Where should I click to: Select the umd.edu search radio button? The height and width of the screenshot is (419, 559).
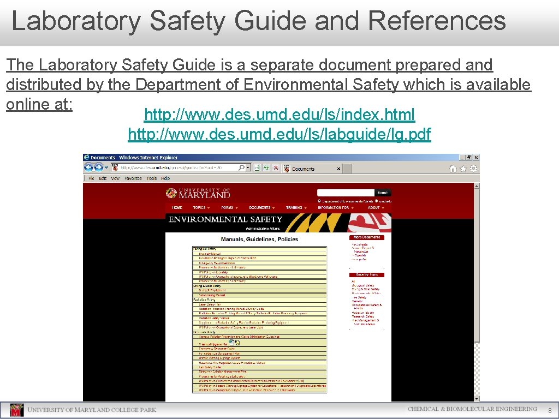pyautogui.click(x=376, y=201)
